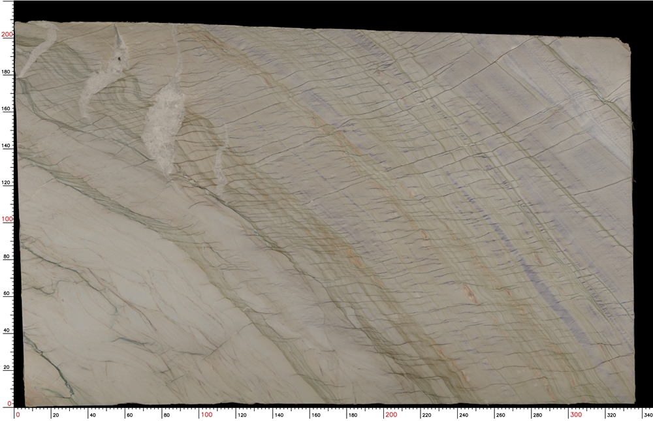Click 320 on the horizontal ruler
Image resolution: width=653 pixels, height=421 pixels.
pos(611,415)
